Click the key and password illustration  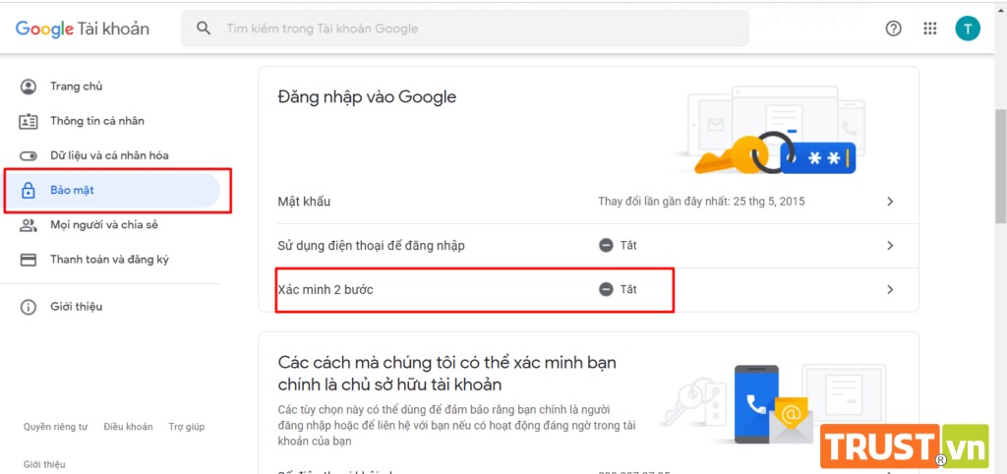click(769, 130)
